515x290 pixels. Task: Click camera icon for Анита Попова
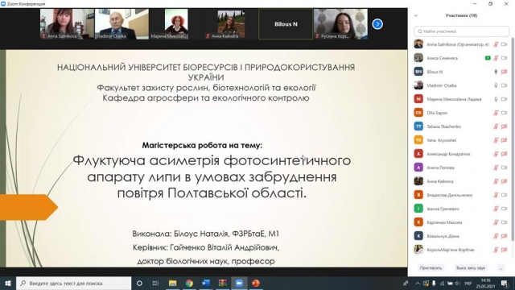[505, 168]
